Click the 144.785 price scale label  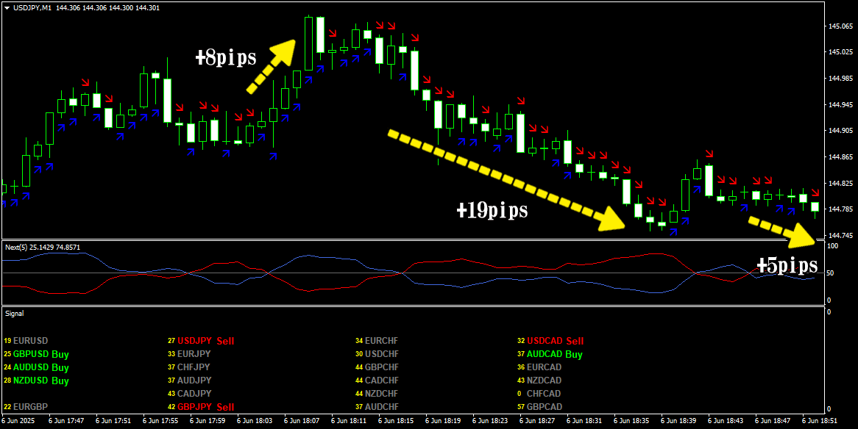[x=840, y=210]
